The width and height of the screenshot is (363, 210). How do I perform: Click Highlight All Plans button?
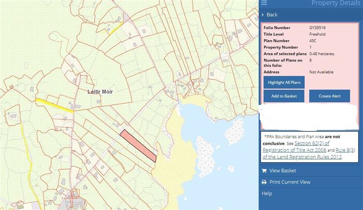click(284, 82)
